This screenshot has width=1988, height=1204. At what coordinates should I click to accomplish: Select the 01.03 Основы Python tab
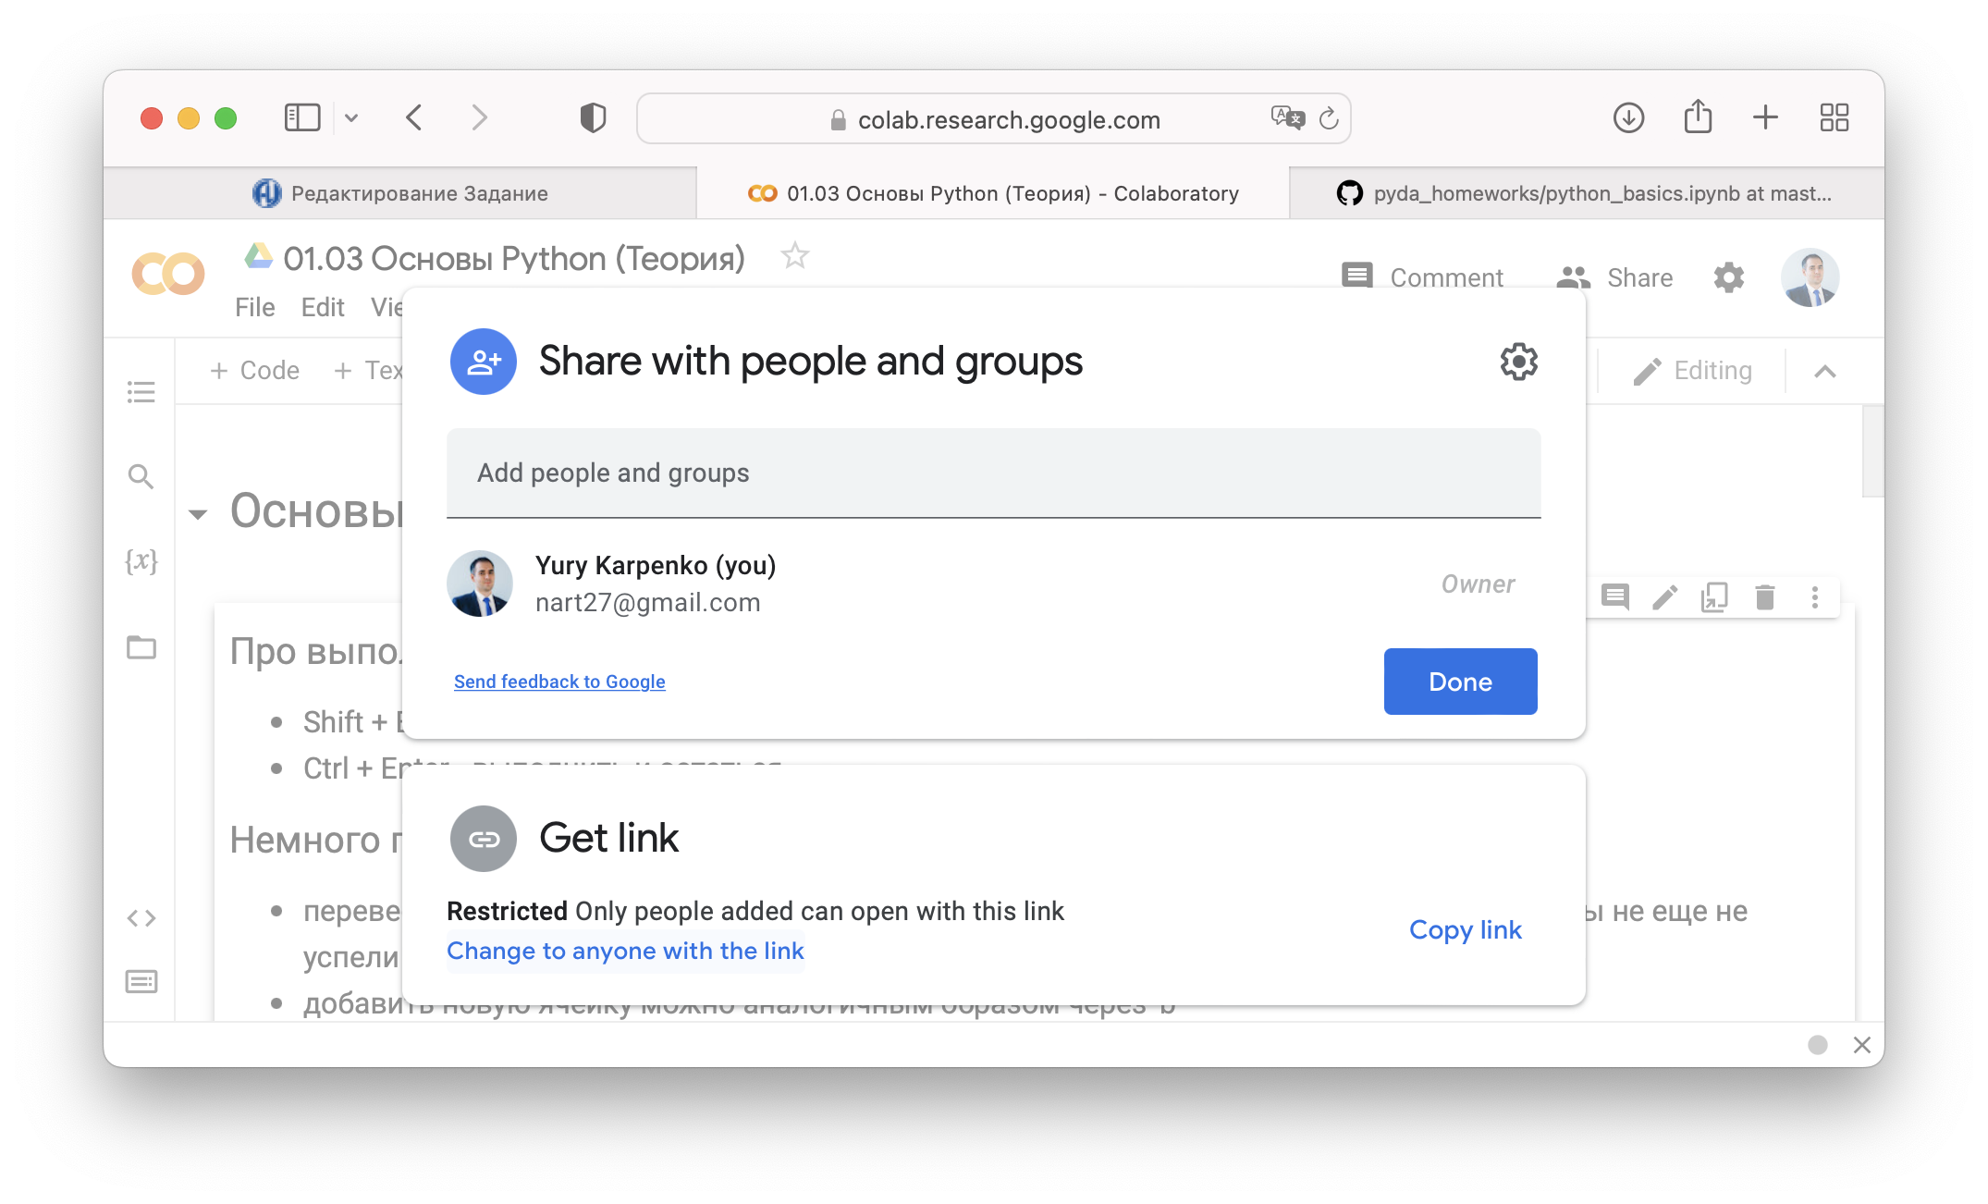pyautogui.click(x=996, y=193)
